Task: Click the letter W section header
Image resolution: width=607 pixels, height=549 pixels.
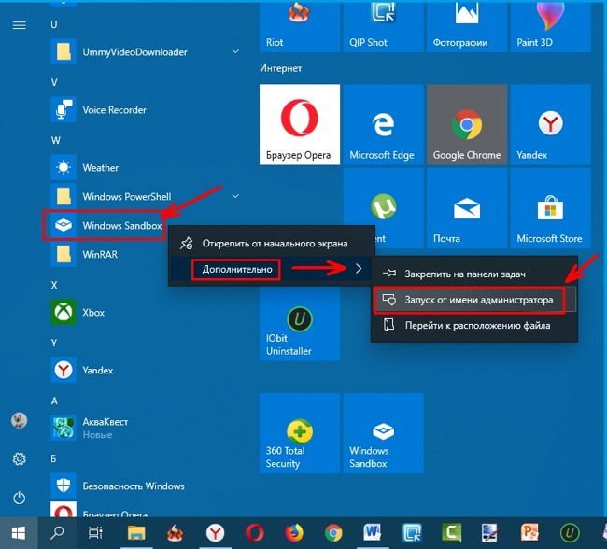Action: (x=56, y=140)
